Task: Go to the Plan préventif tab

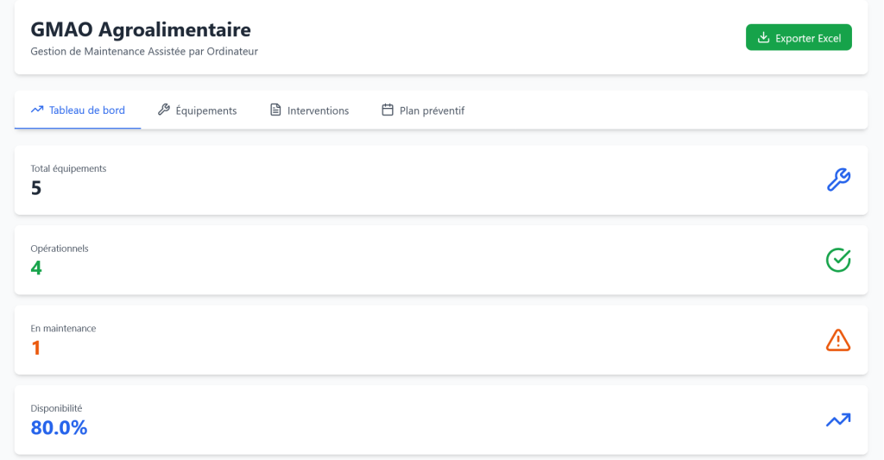Action: pyautogui.click(x=432, y=110)
